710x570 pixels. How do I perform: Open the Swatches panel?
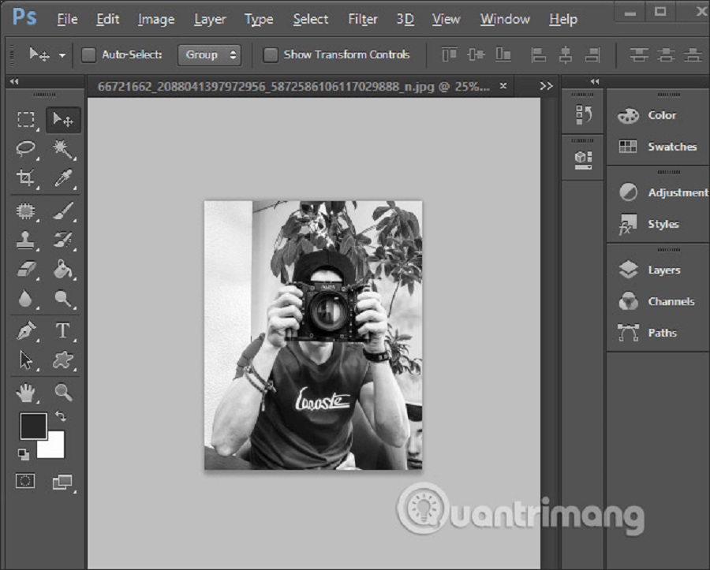pyautogui.click(x=671, y=147)
